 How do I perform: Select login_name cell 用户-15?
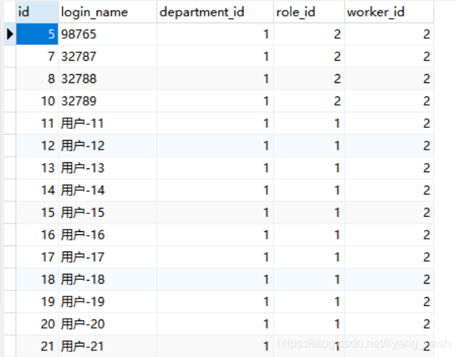tap(108, 213)
